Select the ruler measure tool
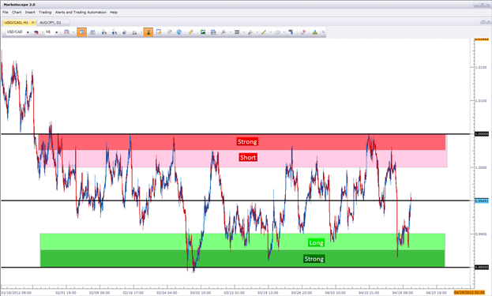This screenshot has width=492, height=296. [190, 32]
